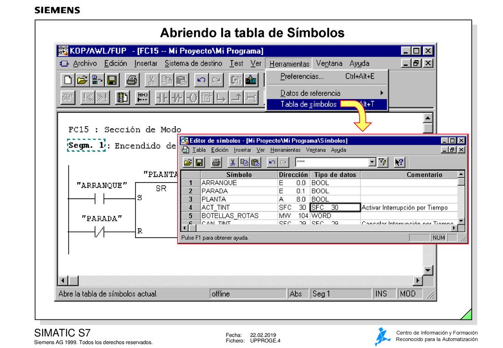Choose Preferencias... in Herramientas menu
The image size is (503, 348).
327,76
